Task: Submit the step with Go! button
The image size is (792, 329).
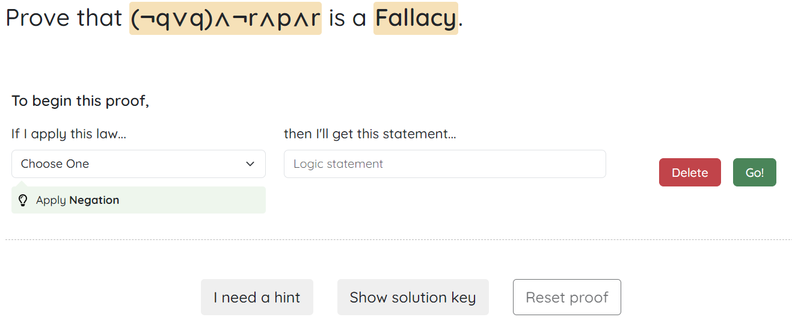Action: click(754, 173)
